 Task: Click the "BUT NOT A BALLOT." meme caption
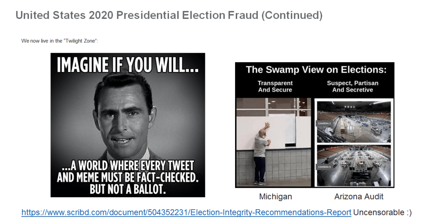tap(128, 190)
